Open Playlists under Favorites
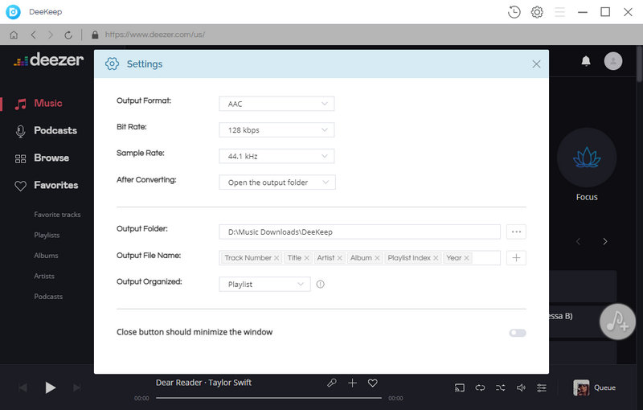 [x=47, y=235]
